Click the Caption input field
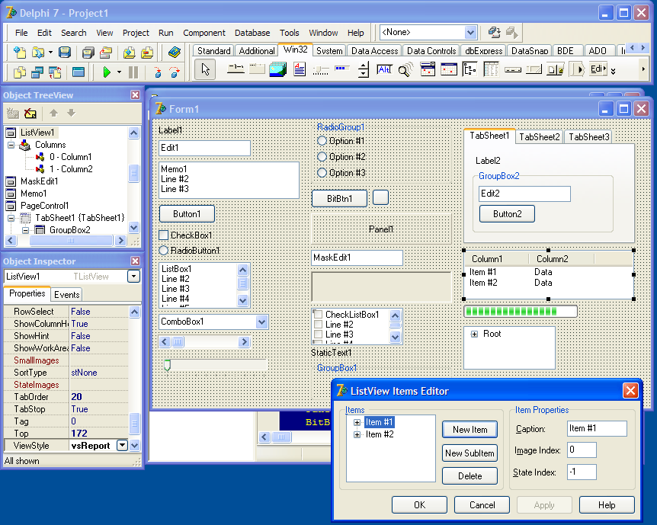 coord(597,429)
